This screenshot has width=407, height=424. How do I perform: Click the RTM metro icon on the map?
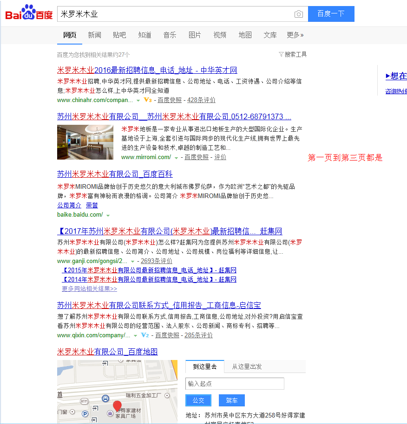coord(84,400)
